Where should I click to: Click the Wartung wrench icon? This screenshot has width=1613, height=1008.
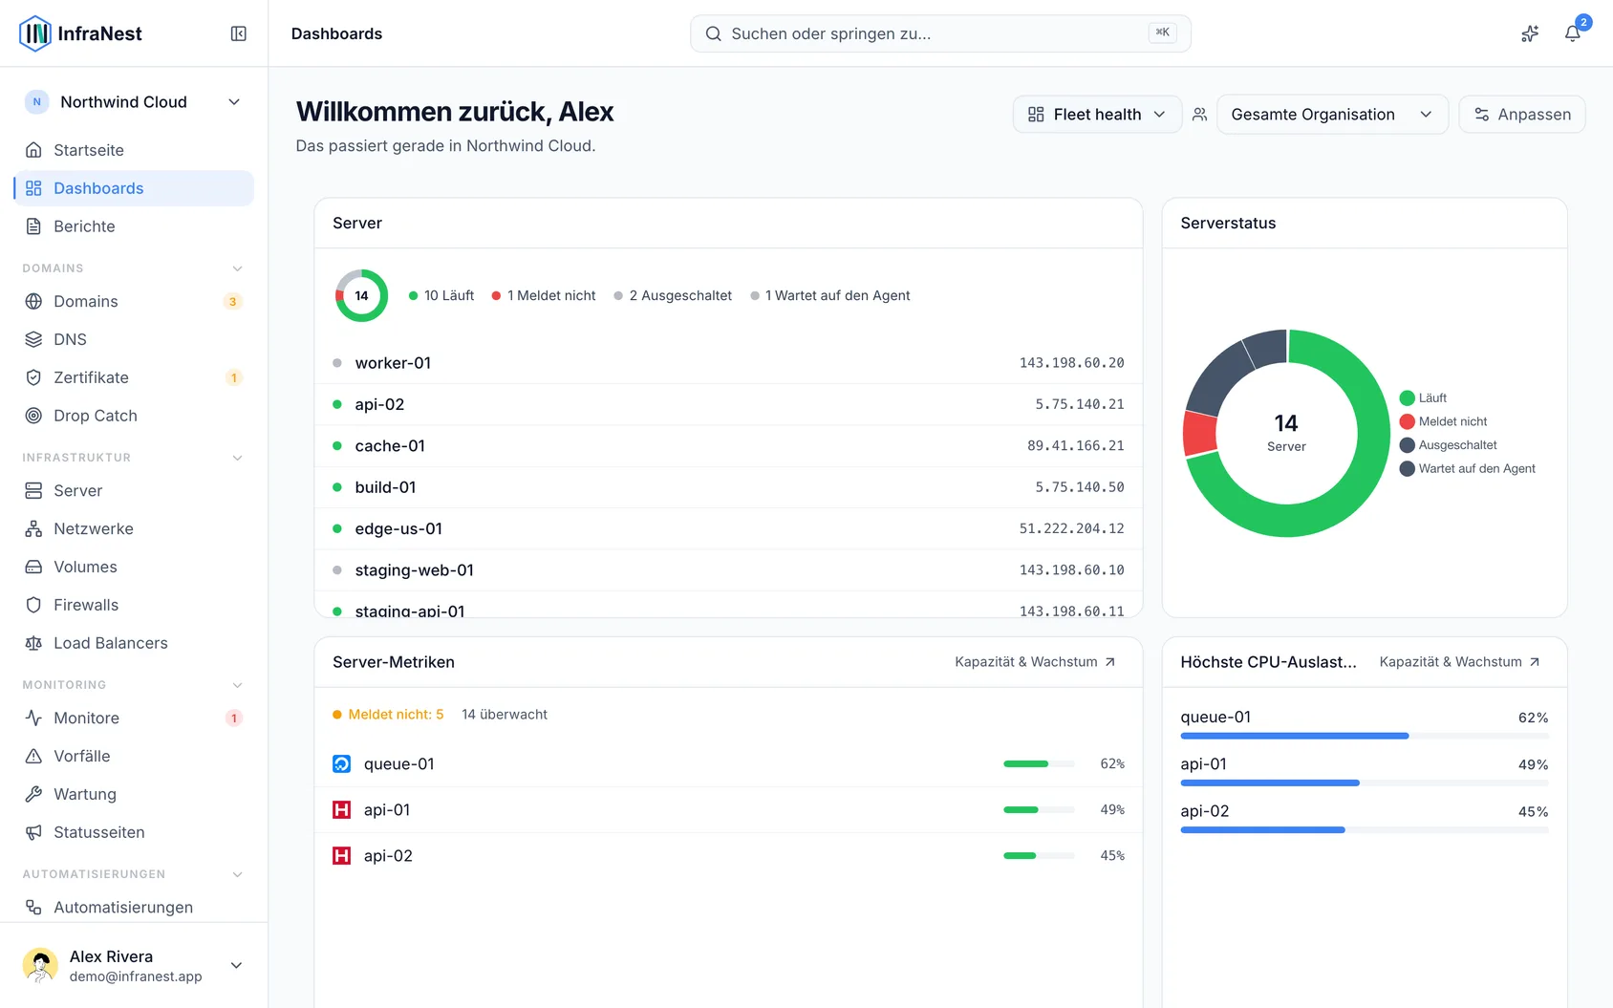pos(33,794)
